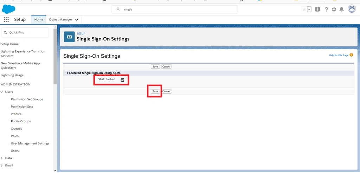Open Lightning Usage in sidebar
Image resolution: width=360 pixels, height=173 pixels.
pos(12,75)
